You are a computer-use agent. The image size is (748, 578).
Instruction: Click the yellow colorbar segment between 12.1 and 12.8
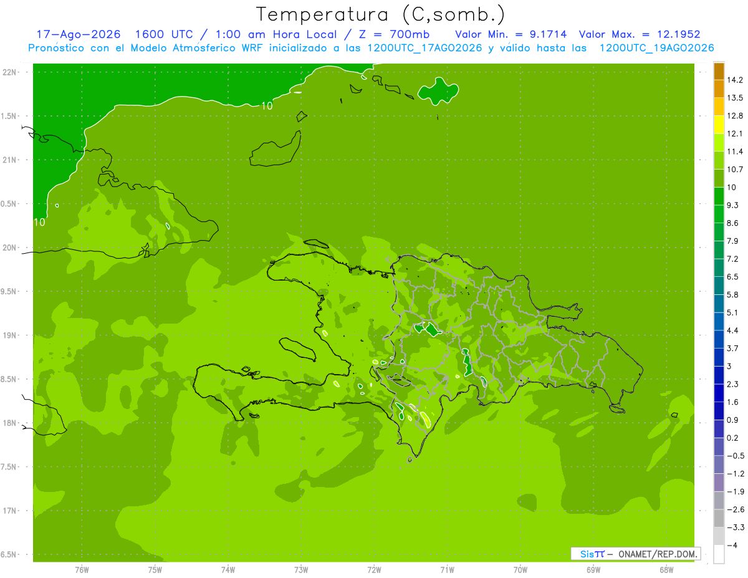point(719,125)
